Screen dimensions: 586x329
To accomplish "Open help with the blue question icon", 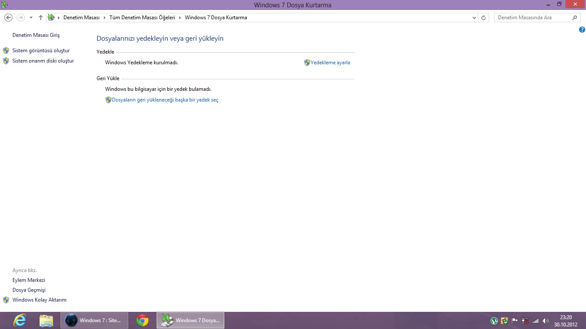I will tap(582, 30).
